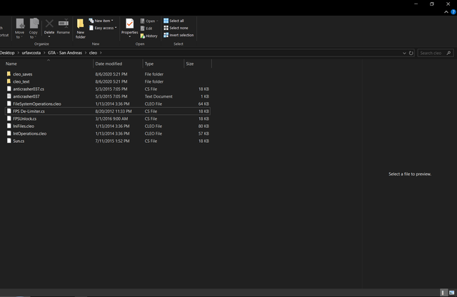Click the cleo breadcrumb segment

tap(93, 53)
